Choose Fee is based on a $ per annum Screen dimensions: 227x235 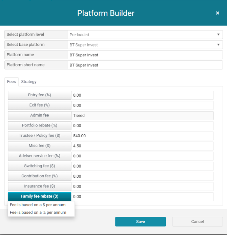(38, 205)
